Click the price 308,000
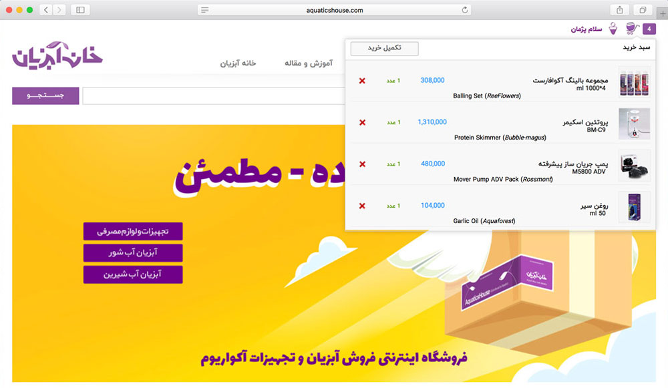 click(x=432, y=81)
